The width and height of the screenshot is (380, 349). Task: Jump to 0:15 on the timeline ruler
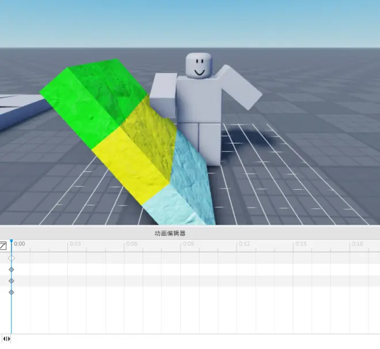click(301, 244)
